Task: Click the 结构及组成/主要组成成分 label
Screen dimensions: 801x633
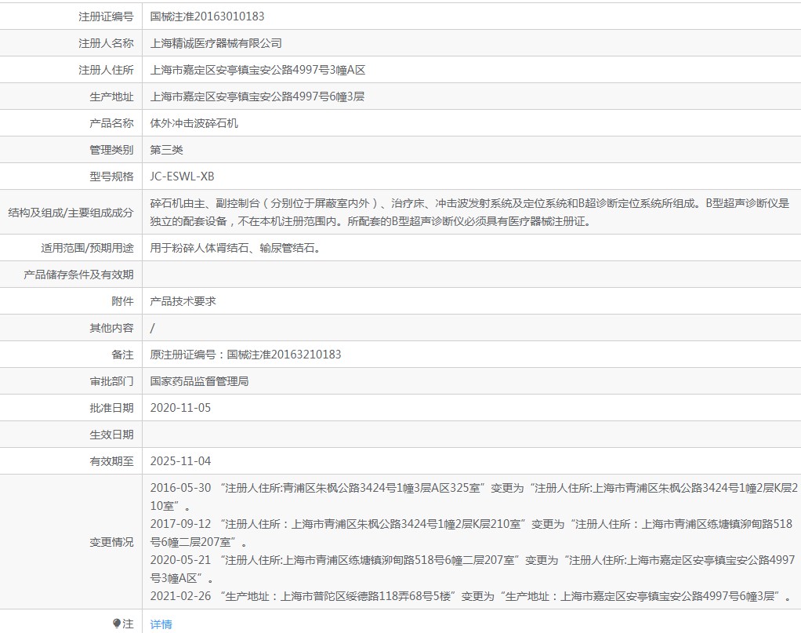Action: [x=71, y=213]
